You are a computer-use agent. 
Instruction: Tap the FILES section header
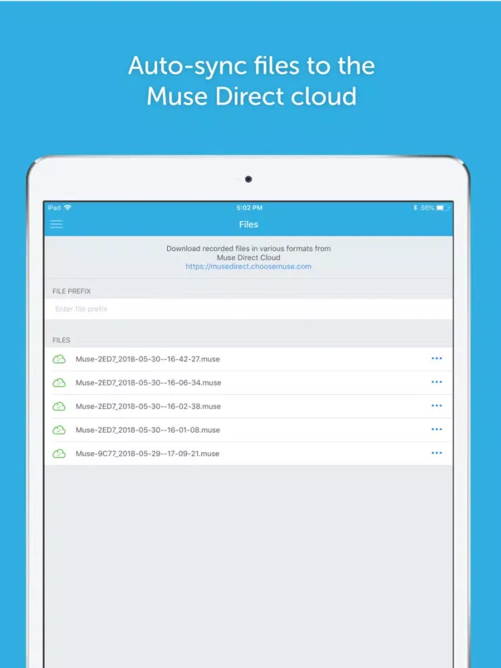click(61, 341)
